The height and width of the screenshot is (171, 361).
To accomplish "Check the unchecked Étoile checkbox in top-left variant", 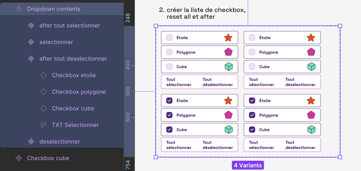I will (169, 38).
